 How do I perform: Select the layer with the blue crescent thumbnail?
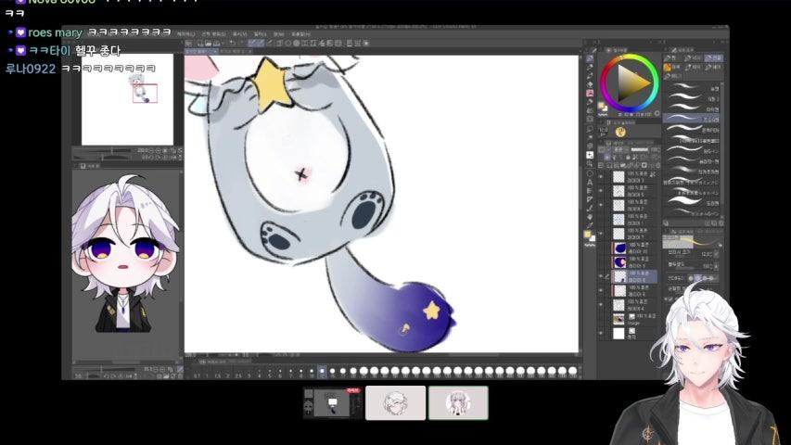[x=619, y=261]
